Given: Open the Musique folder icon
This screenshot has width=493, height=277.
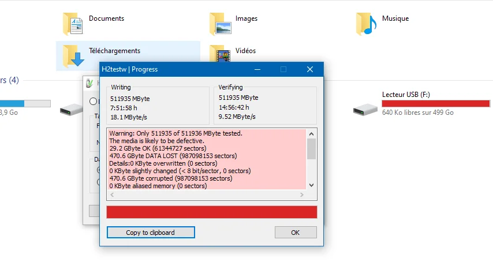Looking at the screenshot, I should 367,24.
